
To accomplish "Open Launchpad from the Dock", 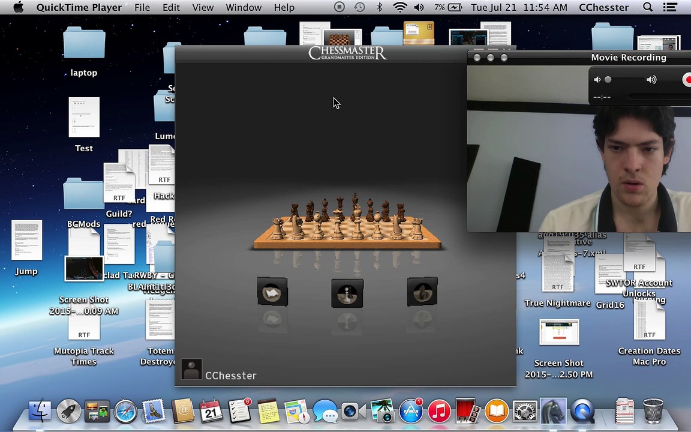I will coord(69,411).
